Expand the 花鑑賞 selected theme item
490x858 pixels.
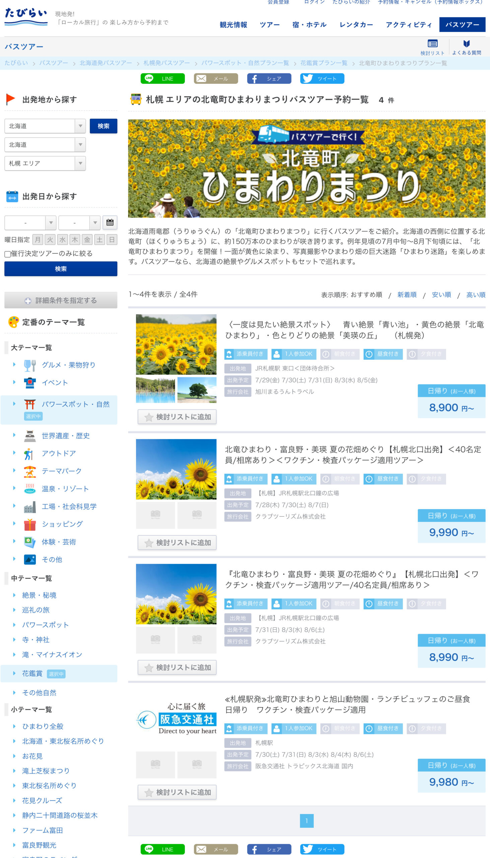32,673
